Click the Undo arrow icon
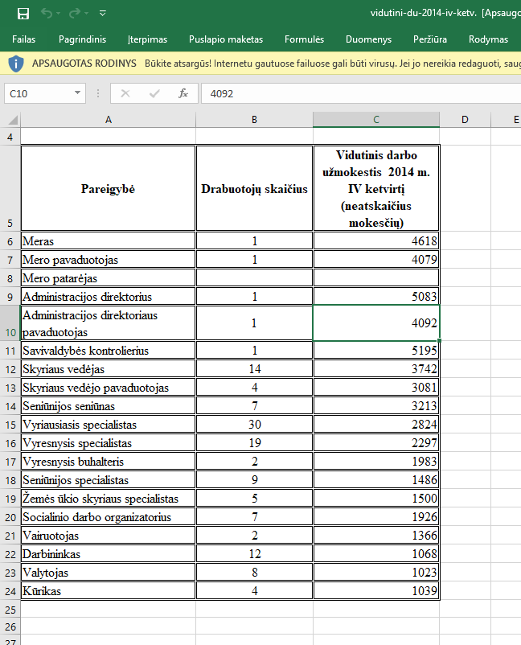Image resolution: width=521 pixels, height=645 pixels. point(46,14)
